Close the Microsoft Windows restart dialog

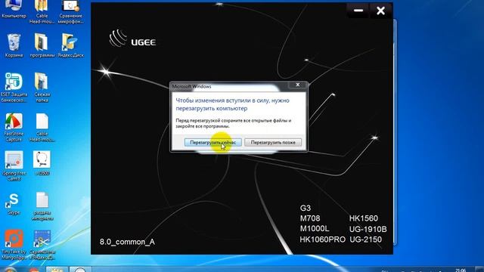[297, 85]
